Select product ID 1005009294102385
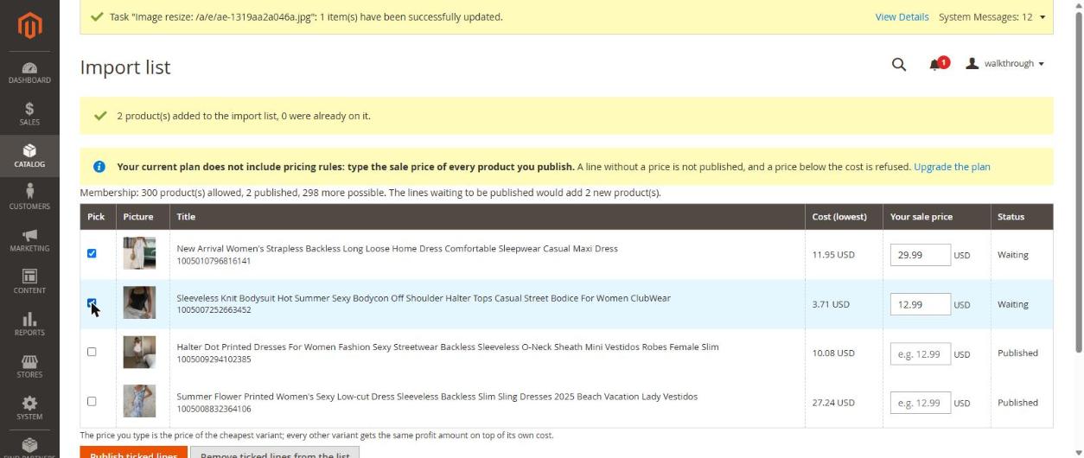This screenshot has height=458, width=1084. [214, 359]
